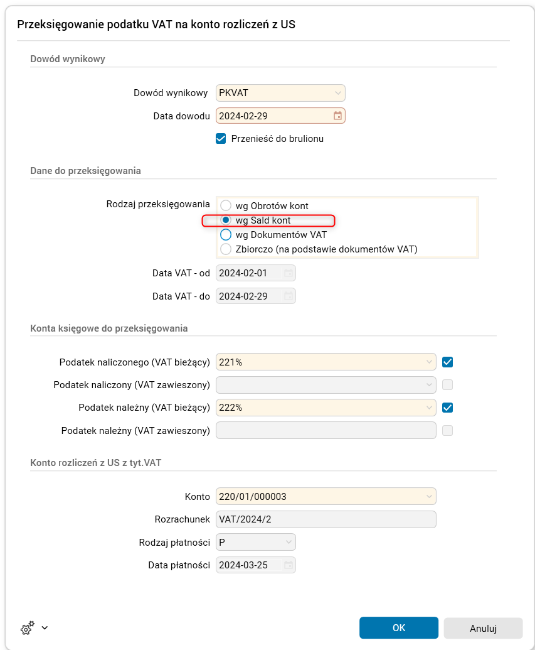Click the OK button
Image resolution: width=535 pixels, height=650 pixels.
[x=398, y=627]
